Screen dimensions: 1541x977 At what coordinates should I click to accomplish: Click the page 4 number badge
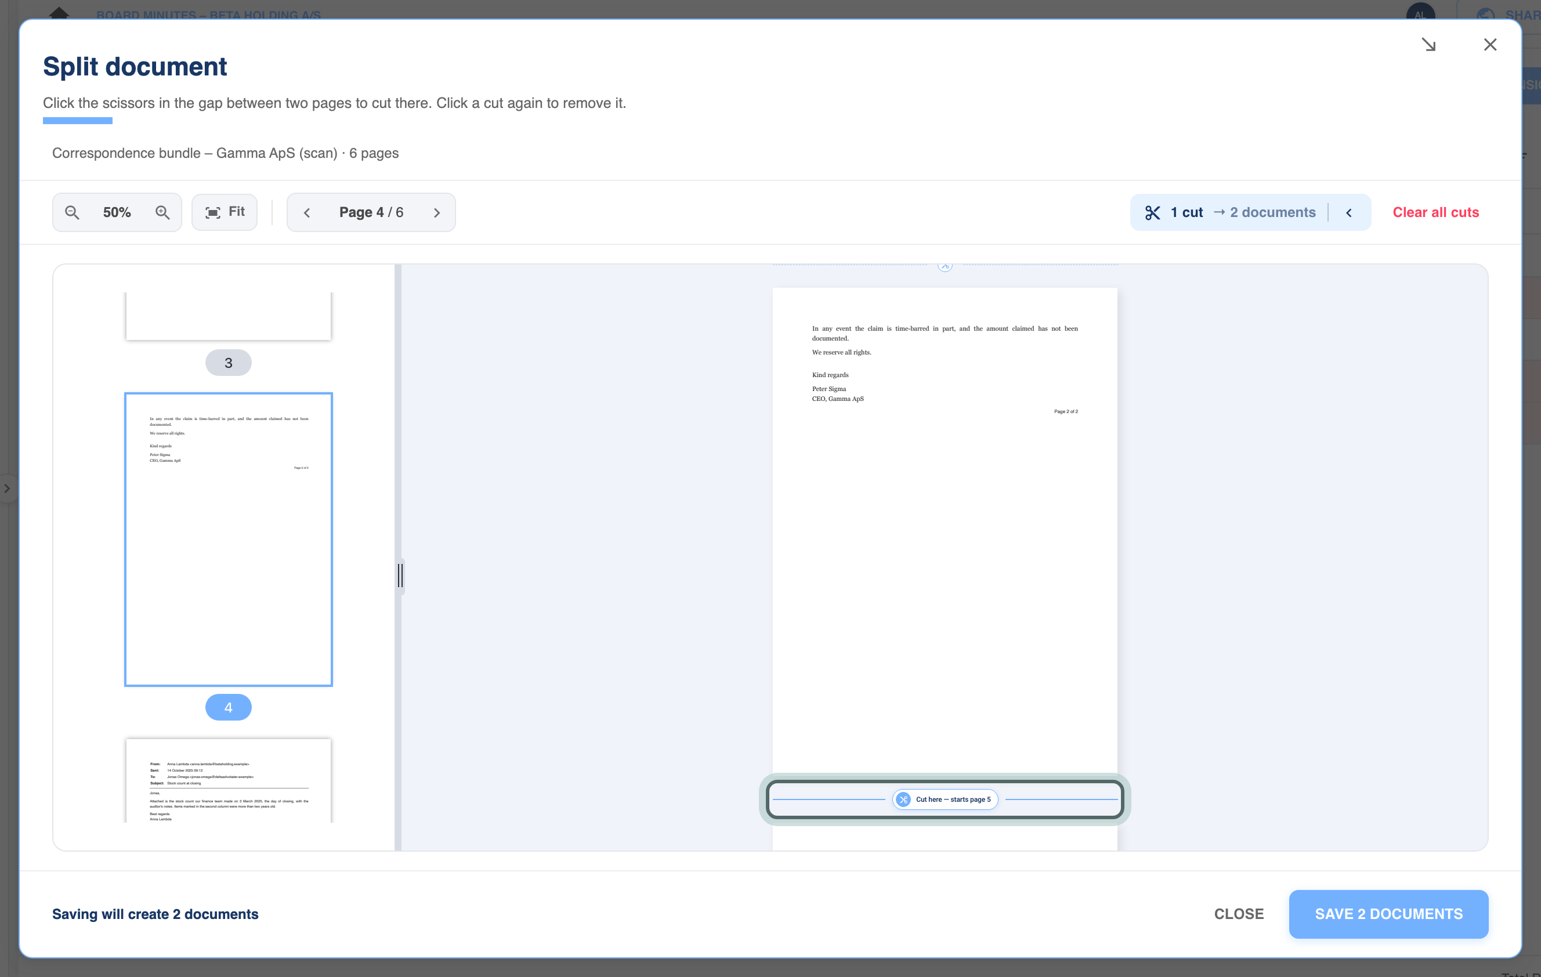pyautogui.click(x=229, y=708)
